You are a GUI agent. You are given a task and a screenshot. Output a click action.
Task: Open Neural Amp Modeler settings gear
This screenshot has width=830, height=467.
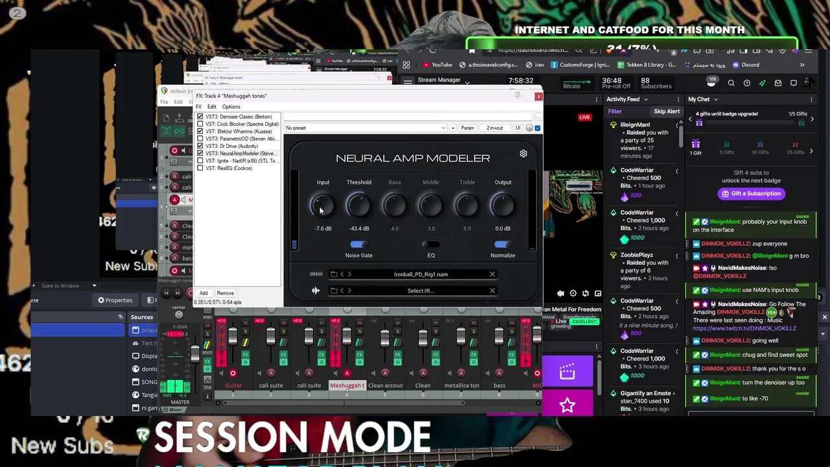[523, 154]
